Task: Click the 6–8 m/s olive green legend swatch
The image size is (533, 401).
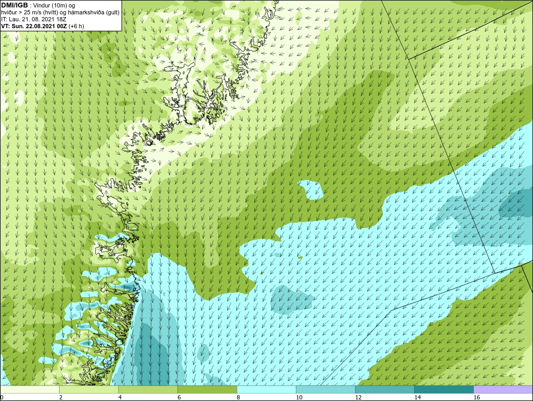Action: [x=207, y=389]
